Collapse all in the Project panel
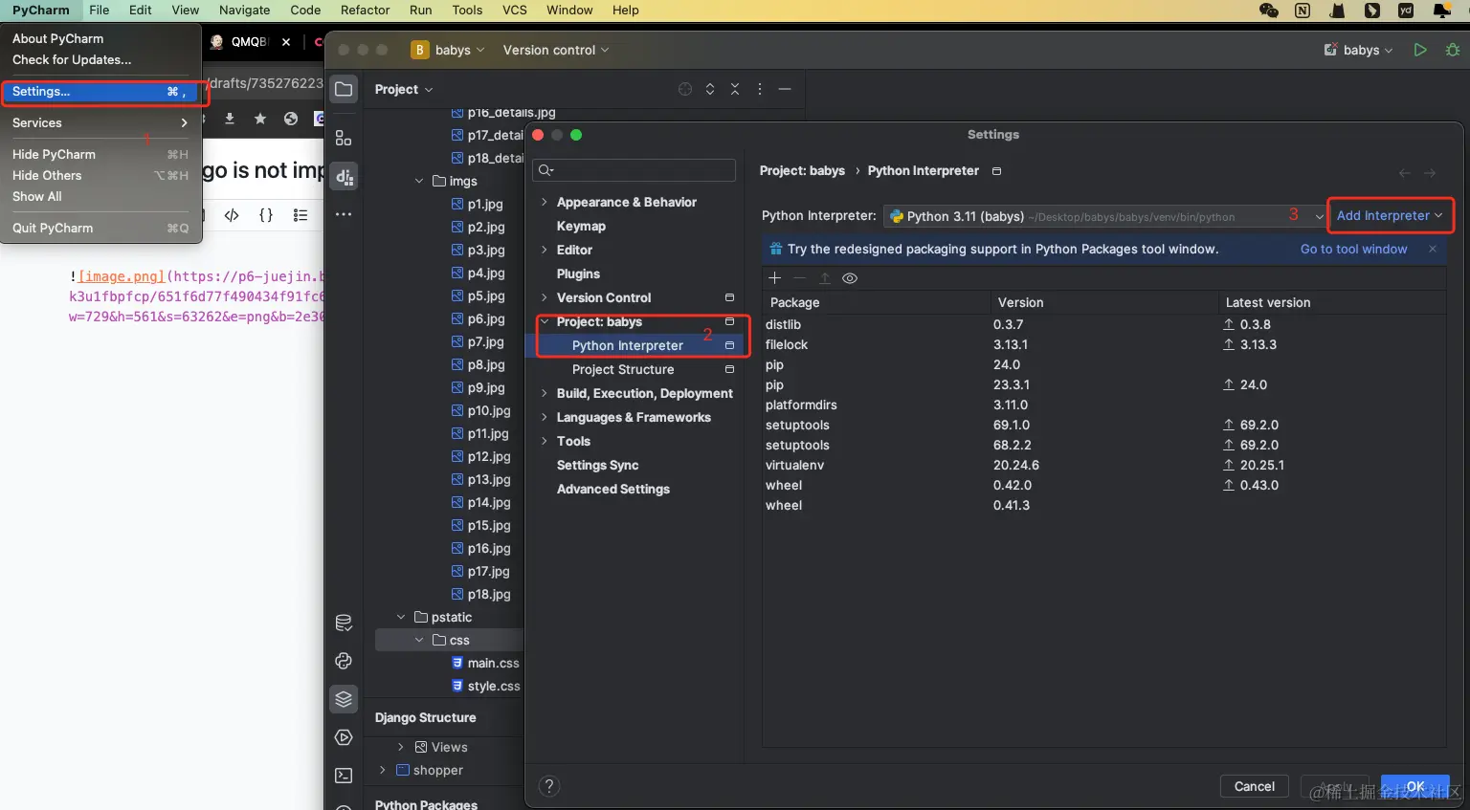Viewport: 1470px width, 810px height. 735,89
